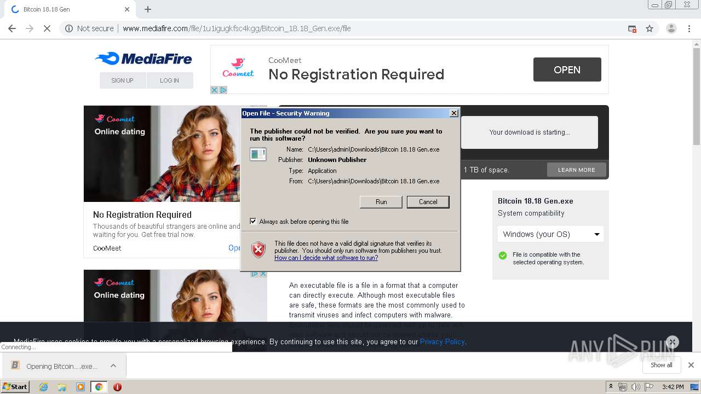
Task: Go back using the browser back arrow
Action: coord(12,28)
